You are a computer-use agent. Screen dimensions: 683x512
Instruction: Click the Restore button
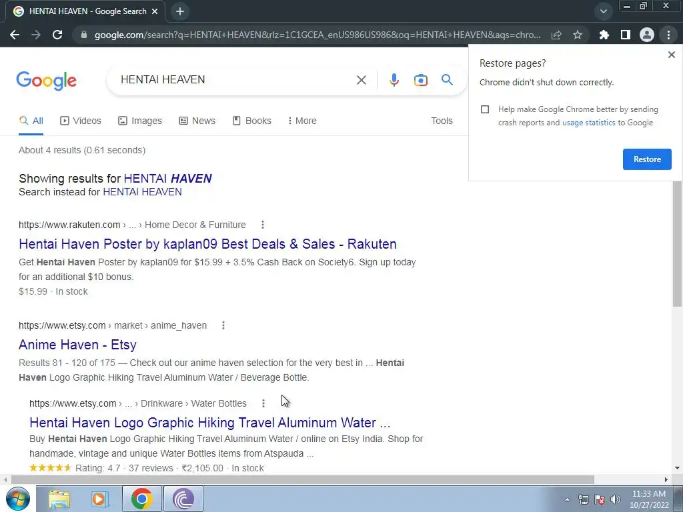[647, 159]
